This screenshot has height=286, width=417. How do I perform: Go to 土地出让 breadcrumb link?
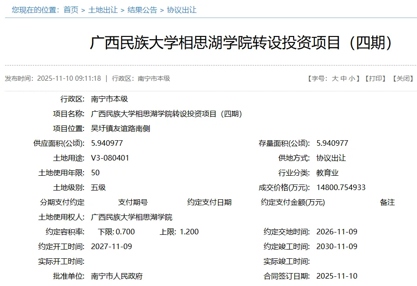(103, 10)
